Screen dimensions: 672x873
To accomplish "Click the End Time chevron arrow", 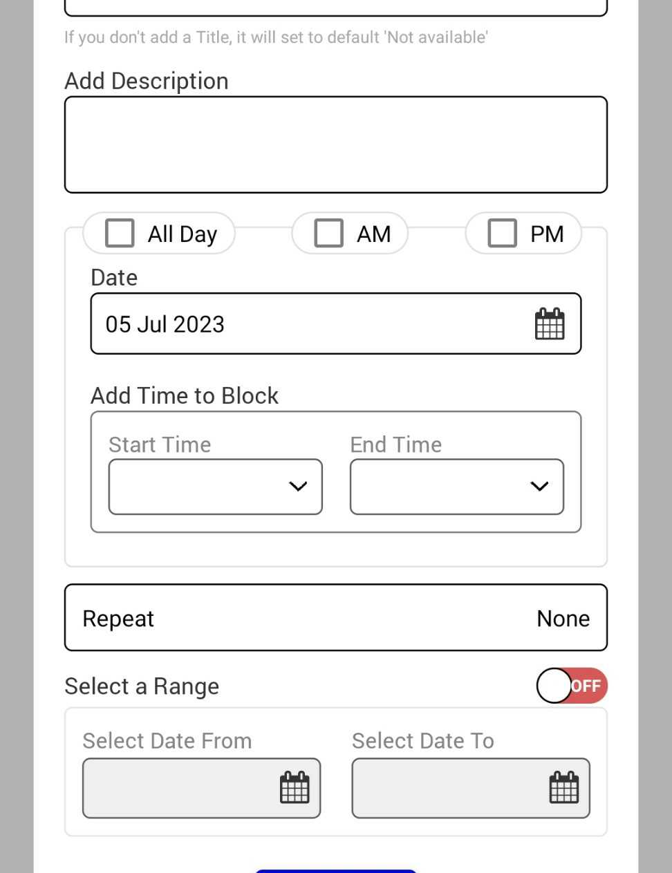I will coord(539,487).
